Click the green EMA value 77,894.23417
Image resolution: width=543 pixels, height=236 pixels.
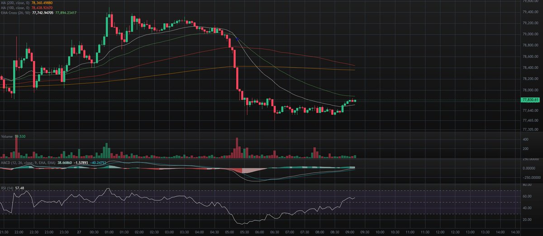(67, 12)
